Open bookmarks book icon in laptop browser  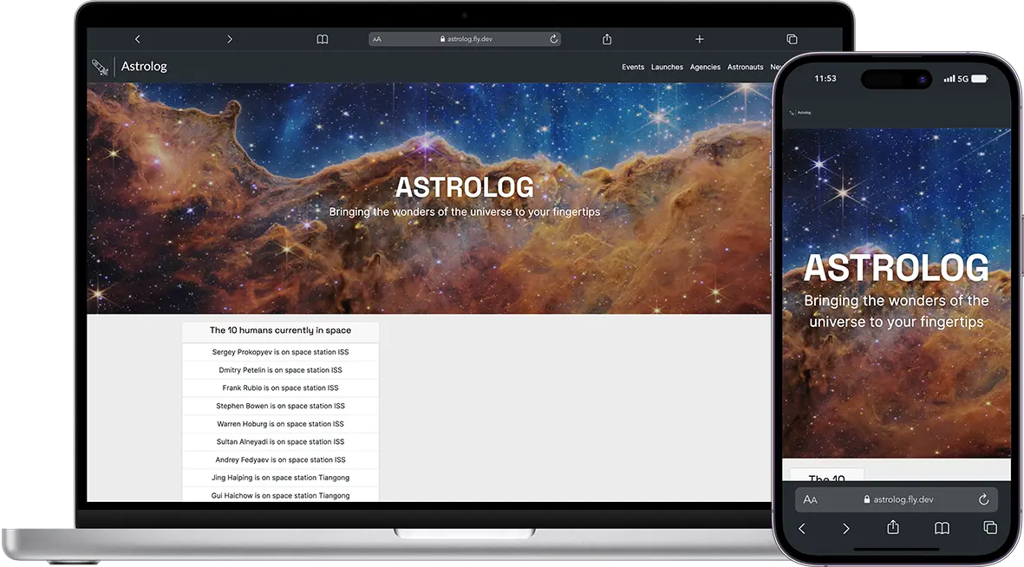323,39
